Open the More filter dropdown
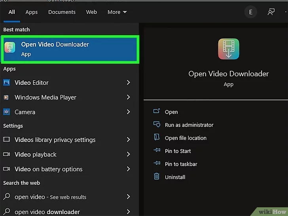 117,12
